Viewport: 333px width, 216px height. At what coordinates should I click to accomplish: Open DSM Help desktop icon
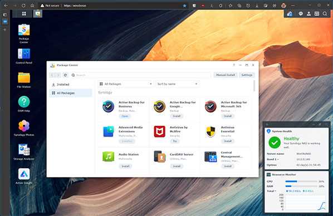click(24, 101)
